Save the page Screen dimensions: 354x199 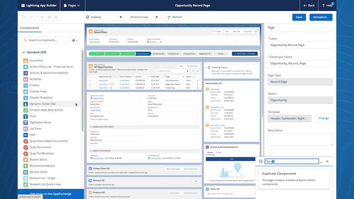pos(299,17)
